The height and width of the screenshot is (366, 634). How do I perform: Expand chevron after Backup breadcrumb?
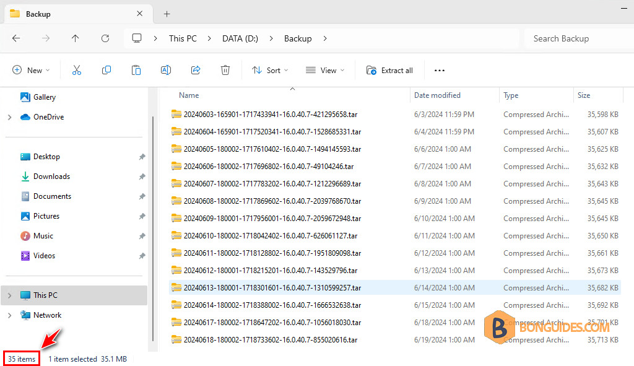coord(324,38)
